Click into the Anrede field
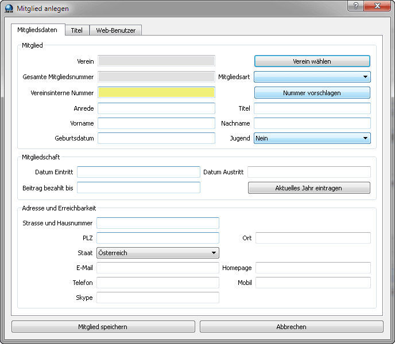The image size is (395, 344). point(156,108)
